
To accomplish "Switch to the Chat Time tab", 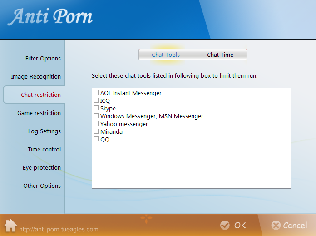I will (220, 55).
